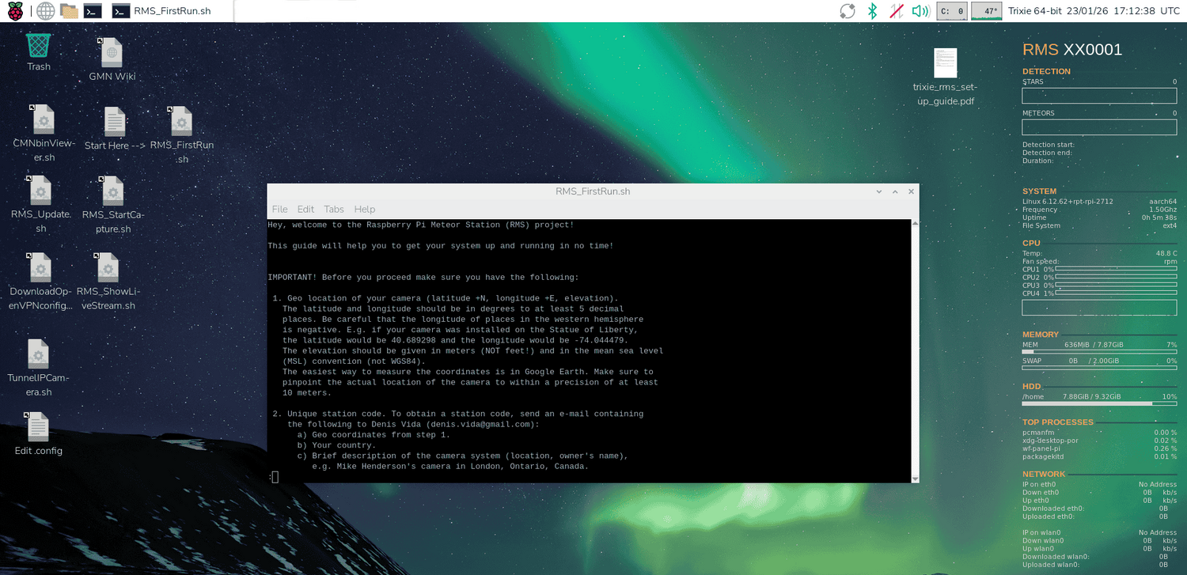Viewport: 1187px width, 575px height.
Task: Launch the web browser from the panel
Action: 46,11
